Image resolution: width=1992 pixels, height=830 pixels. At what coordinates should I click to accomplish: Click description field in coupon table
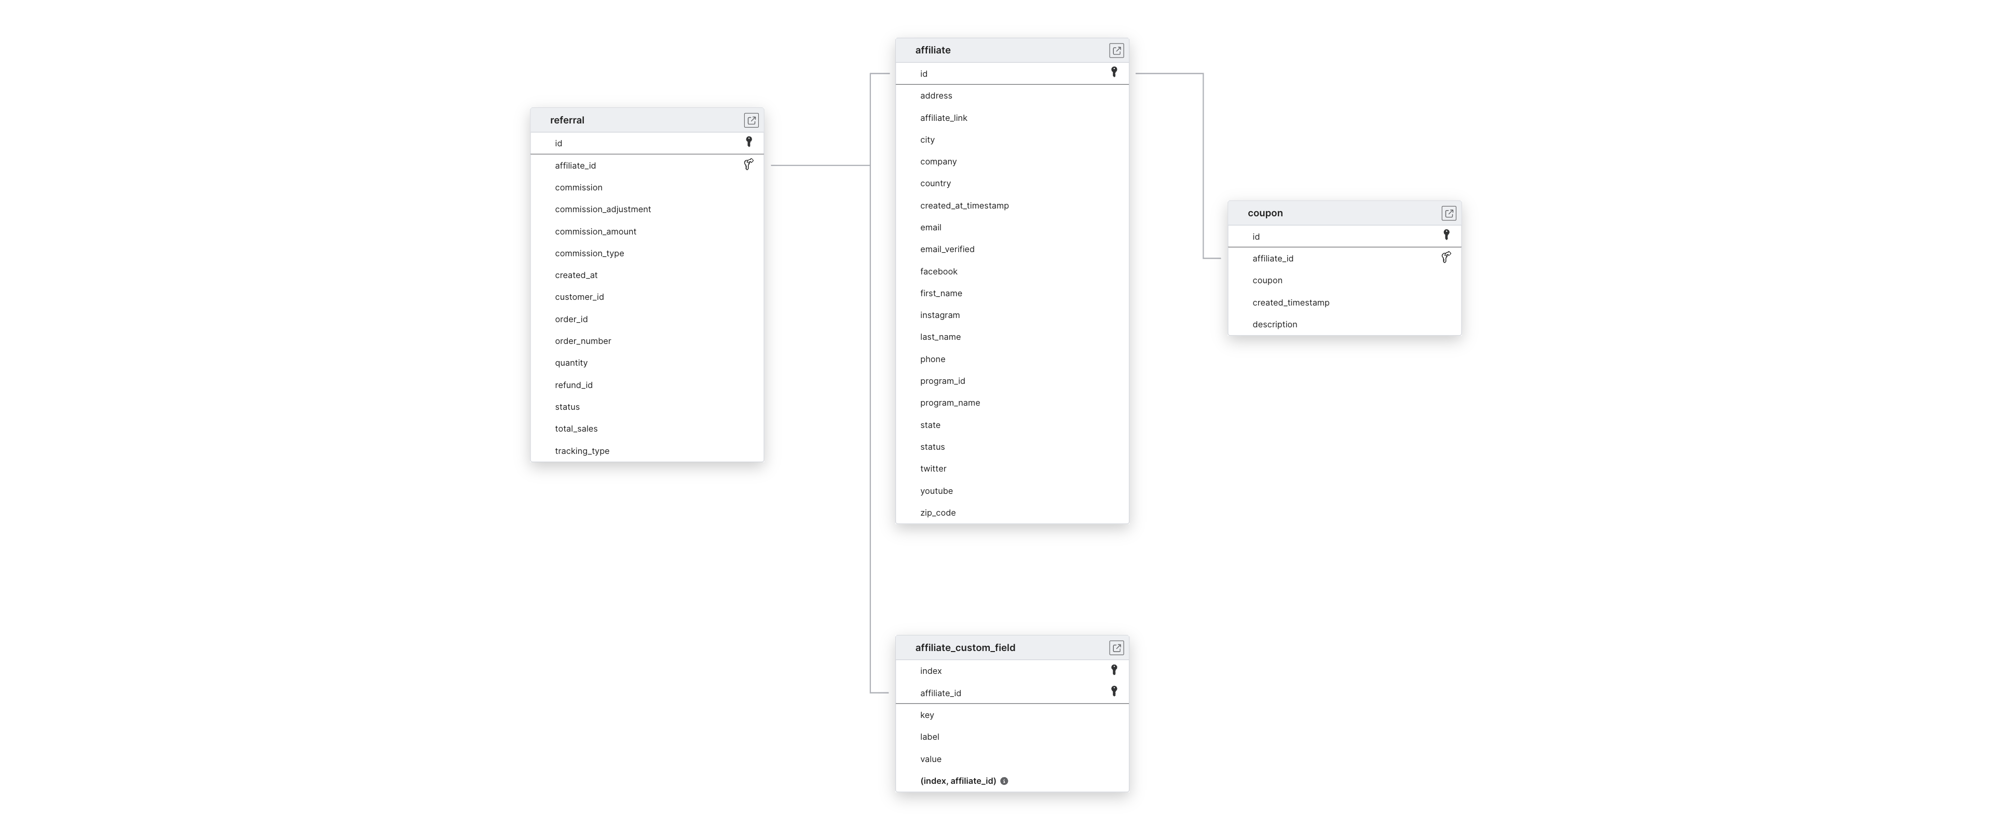coord(1274,324)
